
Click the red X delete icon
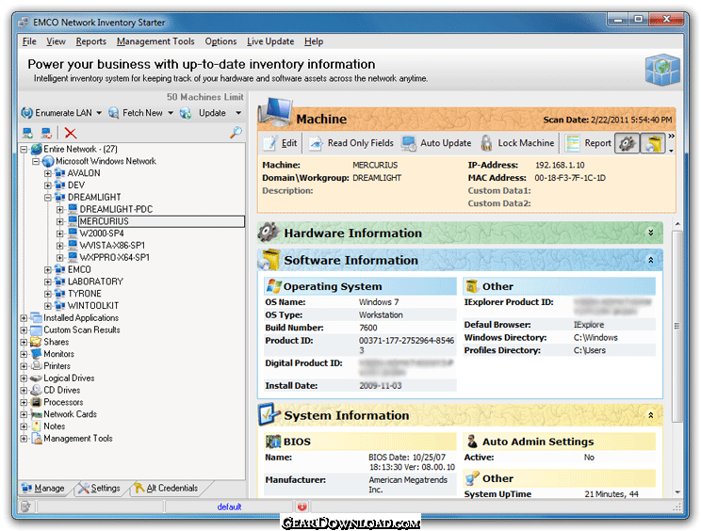pos(71,133)
